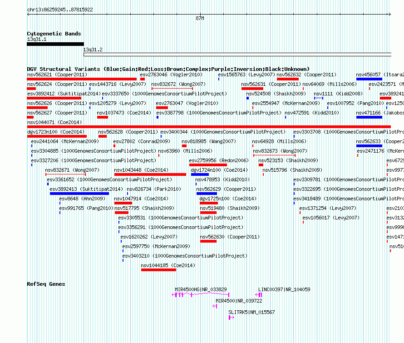Click the nsv562621 (Cooper2011) variant label

tap(57, 75)
